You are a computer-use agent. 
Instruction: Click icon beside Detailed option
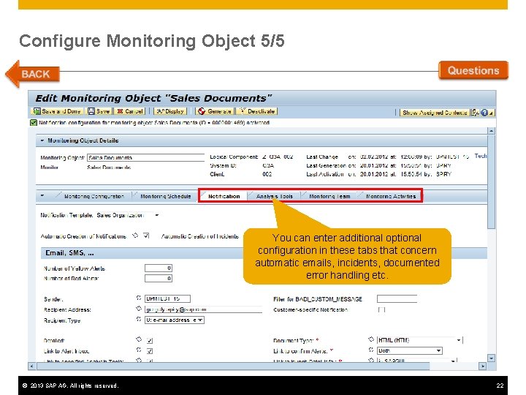tap(139, 339)
